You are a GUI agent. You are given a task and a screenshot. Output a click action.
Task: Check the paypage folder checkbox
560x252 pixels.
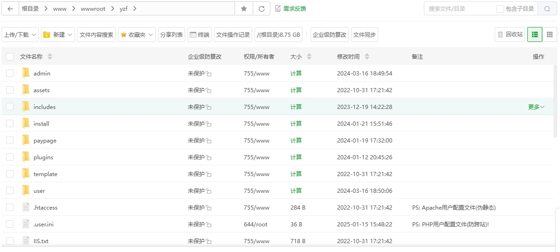click(10, 140)
